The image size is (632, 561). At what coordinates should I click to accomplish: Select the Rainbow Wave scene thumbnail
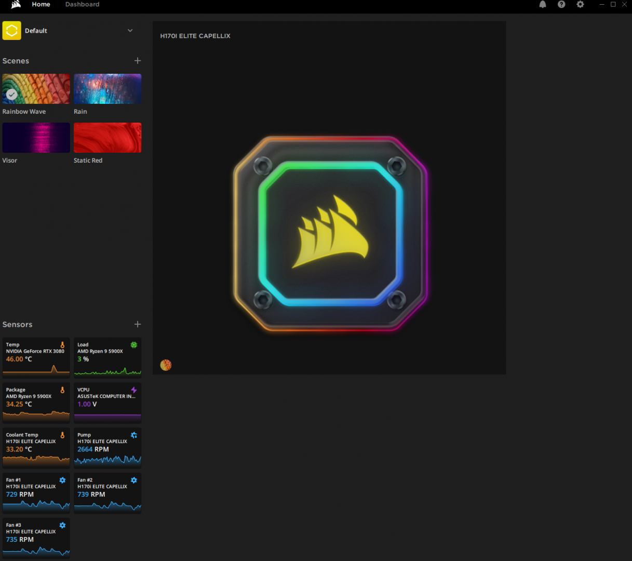36,89
